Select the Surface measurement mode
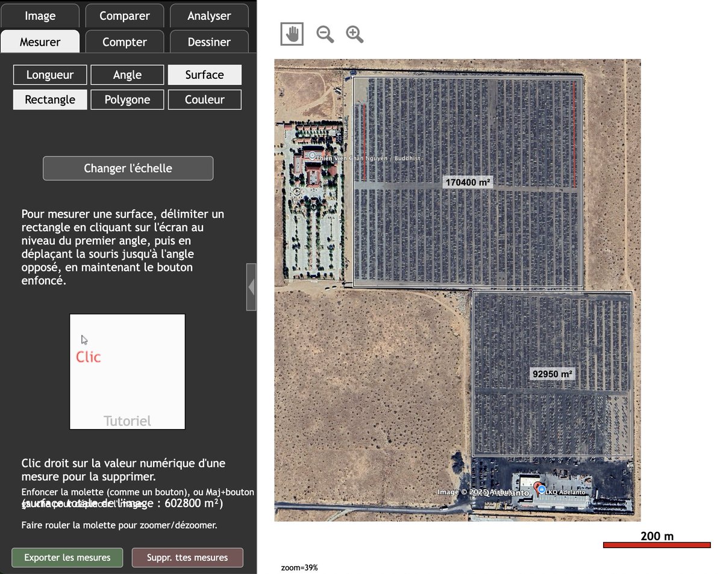Viewport: 723px width, 574px height. click(205, 75)
